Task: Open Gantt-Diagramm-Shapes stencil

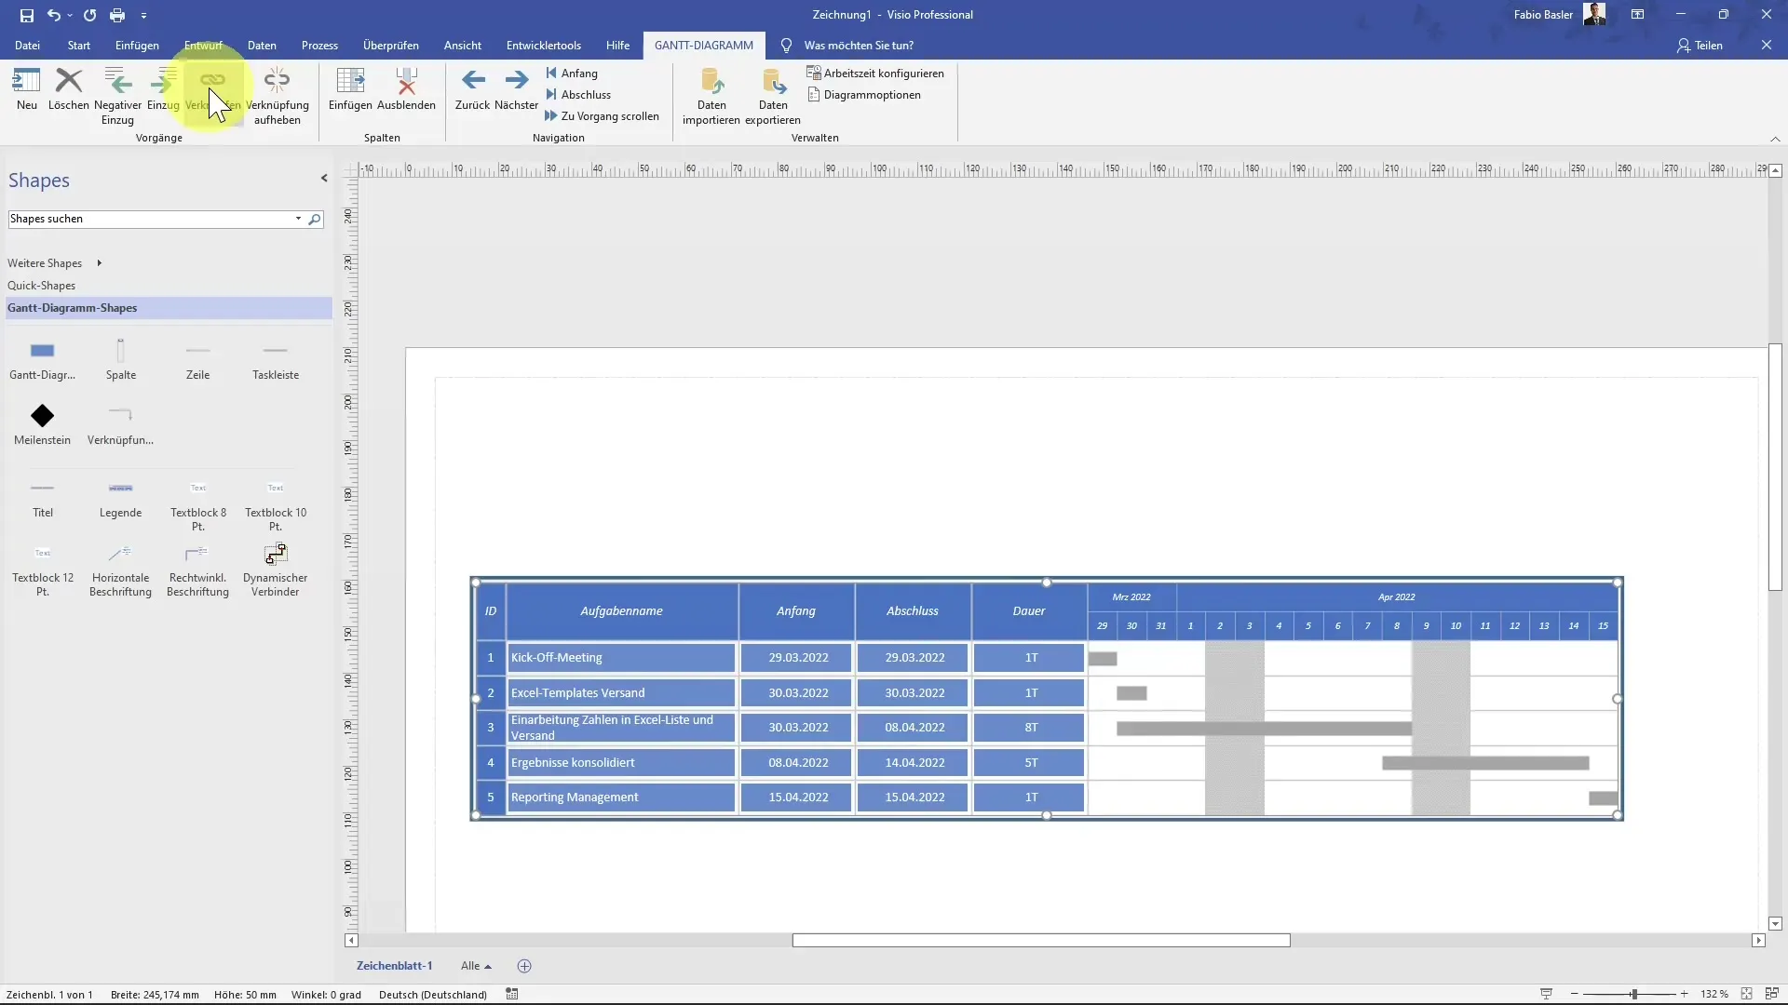Action: click(x=169, y=308)
